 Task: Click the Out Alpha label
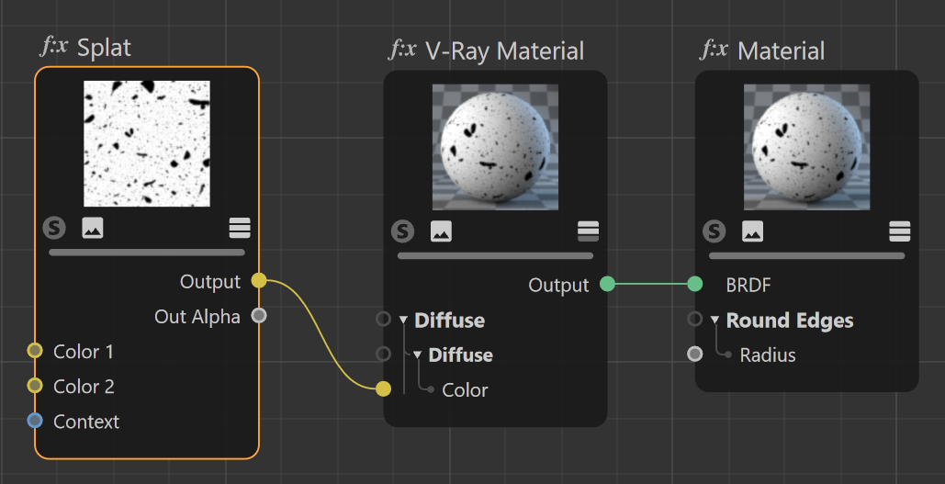[x=197, y=317]
